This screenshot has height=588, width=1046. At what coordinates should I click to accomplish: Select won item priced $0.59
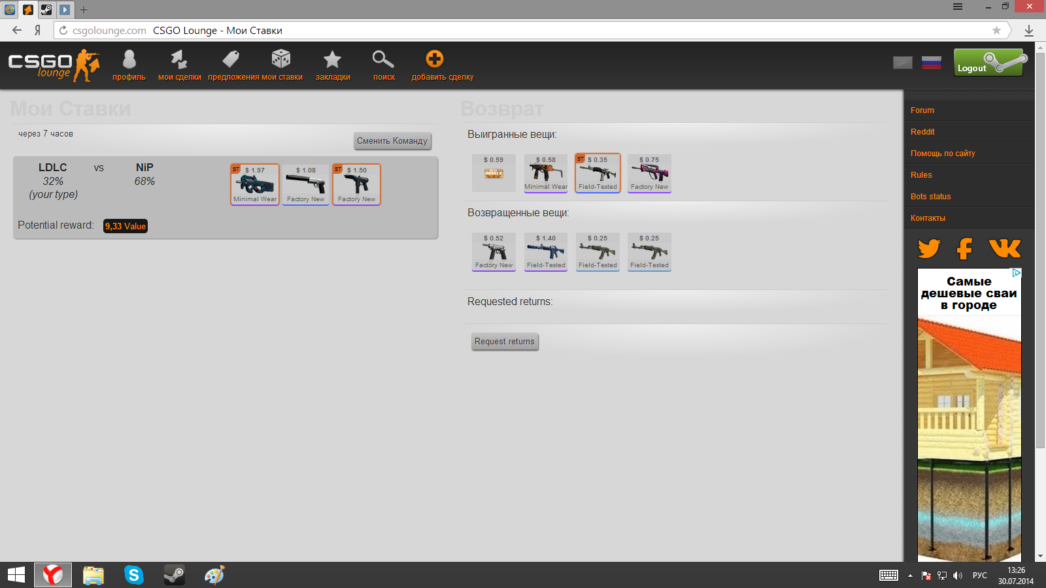point(494,173)
